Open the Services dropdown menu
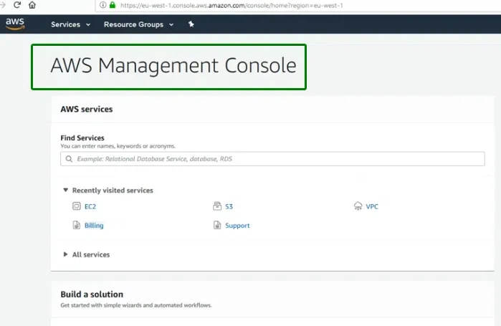 tap(70, 24)
